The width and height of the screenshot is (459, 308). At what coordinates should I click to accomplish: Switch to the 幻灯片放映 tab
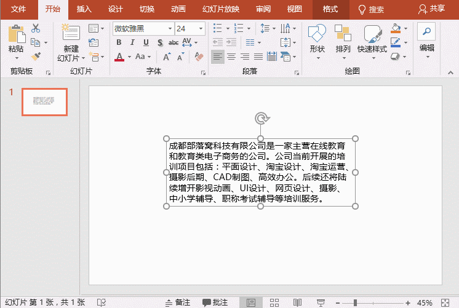(x=221, y=9)
